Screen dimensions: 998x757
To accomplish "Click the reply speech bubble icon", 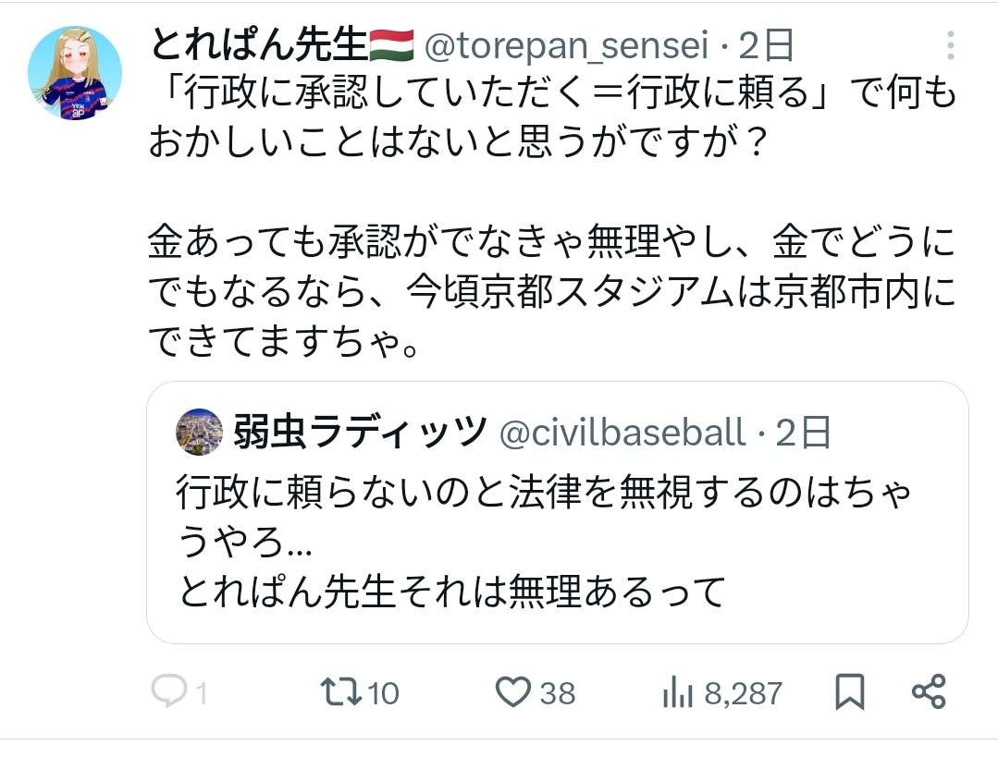I will coord(168,692).
